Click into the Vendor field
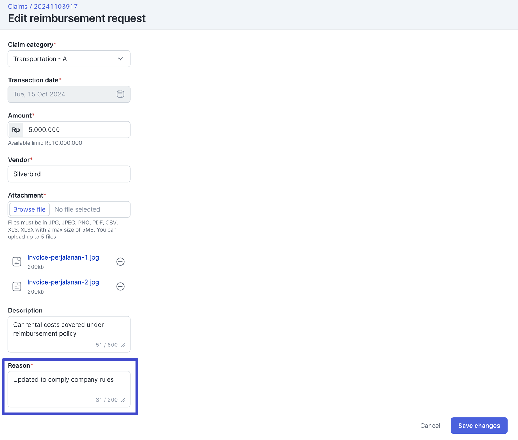Screen dimensions: 518x440 click(x=69, y=174)
